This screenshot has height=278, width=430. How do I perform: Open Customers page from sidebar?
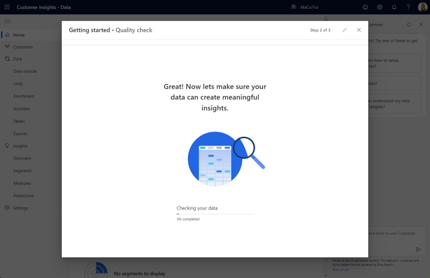[23, 47]
